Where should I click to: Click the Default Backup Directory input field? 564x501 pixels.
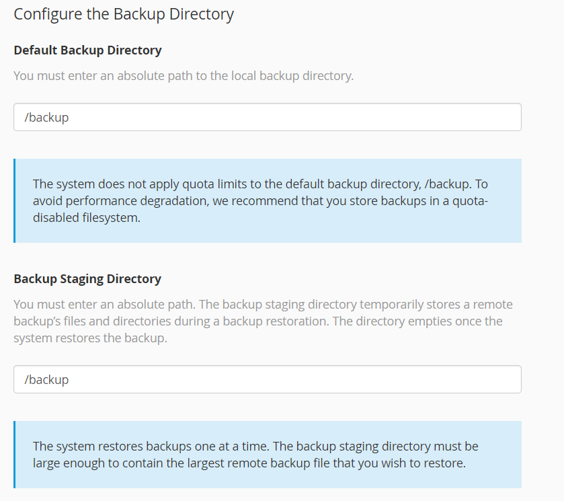click(268, 117)
